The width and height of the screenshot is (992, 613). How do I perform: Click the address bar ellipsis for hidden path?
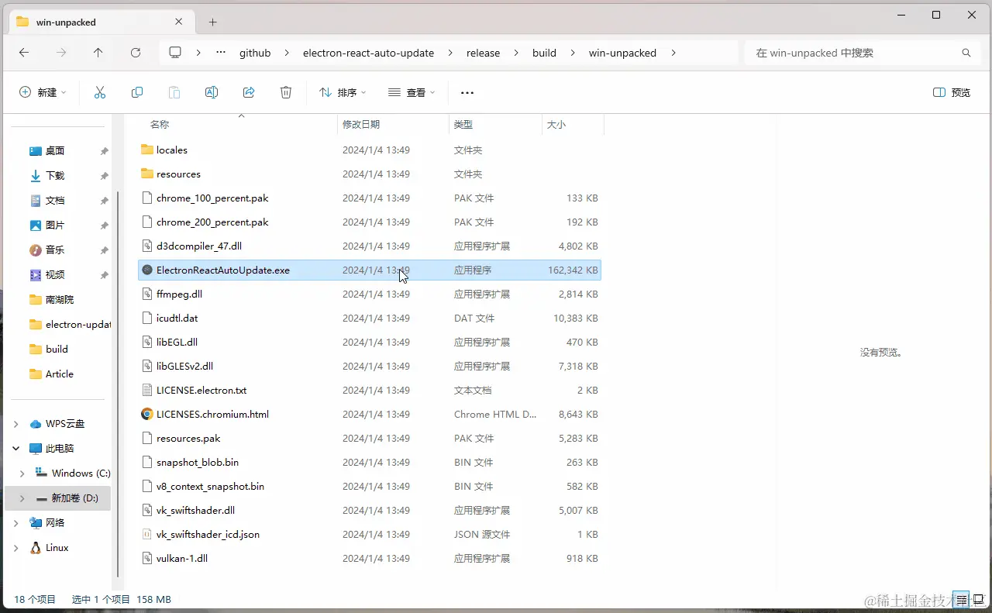(221, 53)
